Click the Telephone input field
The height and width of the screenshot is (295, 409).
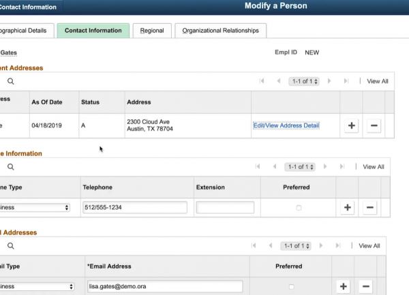(x=135, y=207)
